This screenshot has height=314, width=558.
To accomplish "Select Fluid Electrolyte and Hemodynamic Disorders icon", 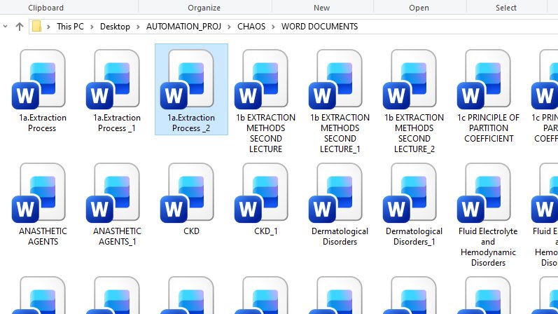I will [x=484, y=193].
